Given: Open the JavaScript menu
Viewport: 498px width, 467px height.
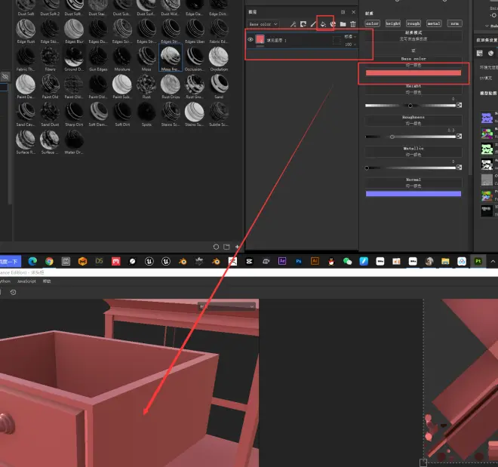Looking at the screenshot, I should (x=26, y=281).
